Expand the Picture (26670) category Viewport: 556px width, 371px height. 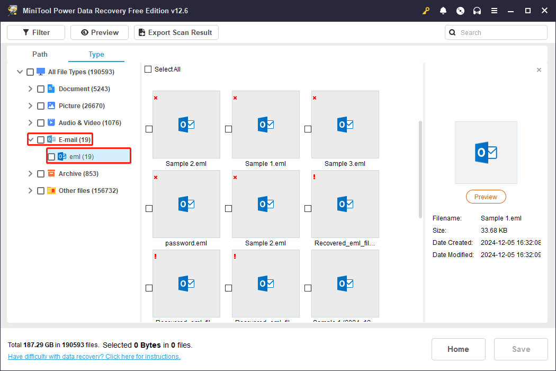click(x=30, y=105)
